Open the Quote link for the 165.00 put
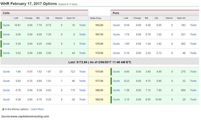Screen dimensions: 201x120 (x=116, y=25)
